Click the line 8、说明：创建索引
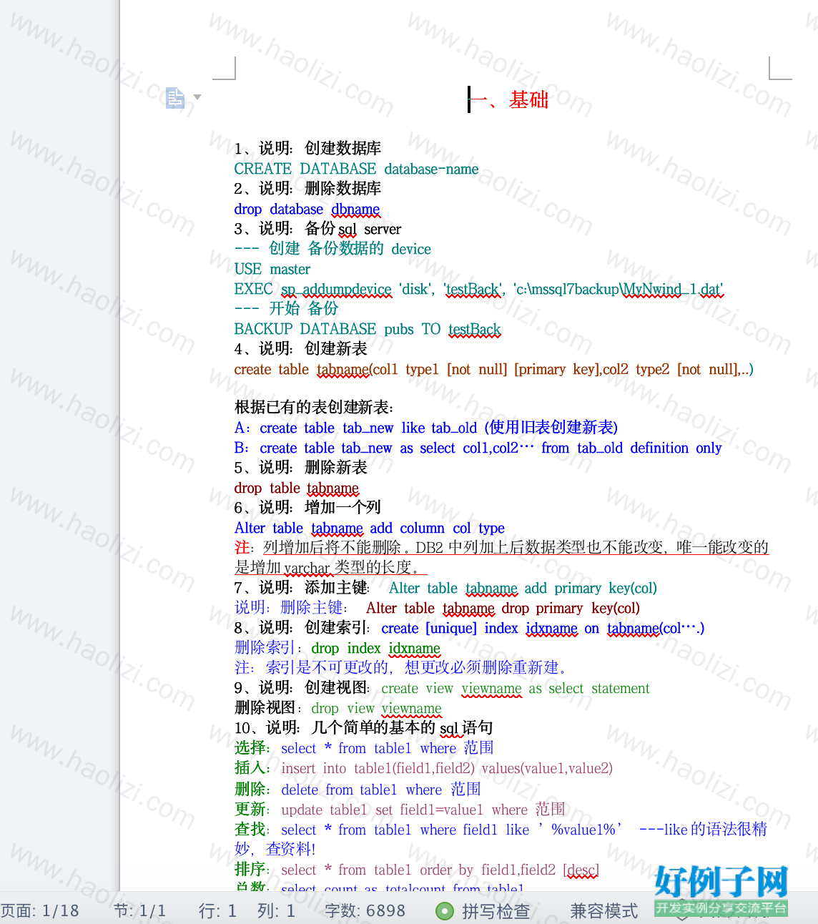Viewport: 818px width, 924px height. tap(301, 628)
